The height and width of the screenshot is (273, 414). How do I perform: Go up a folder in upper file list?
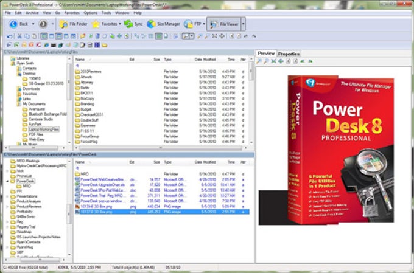(77, 66)
